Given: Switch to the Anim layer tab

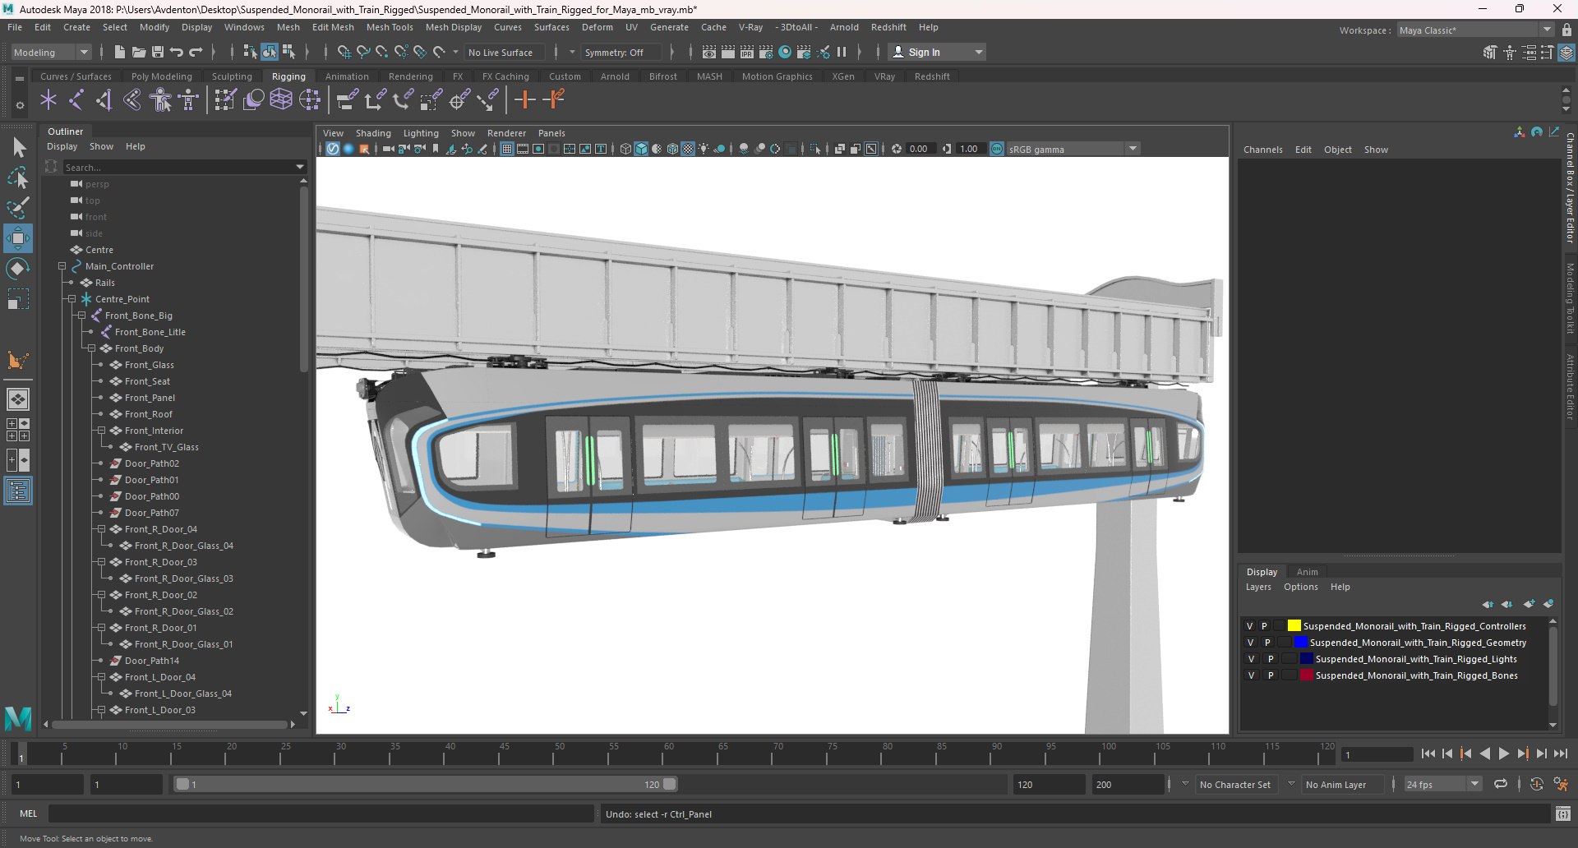Looking at the screenshot, I should click(1307, 572).
